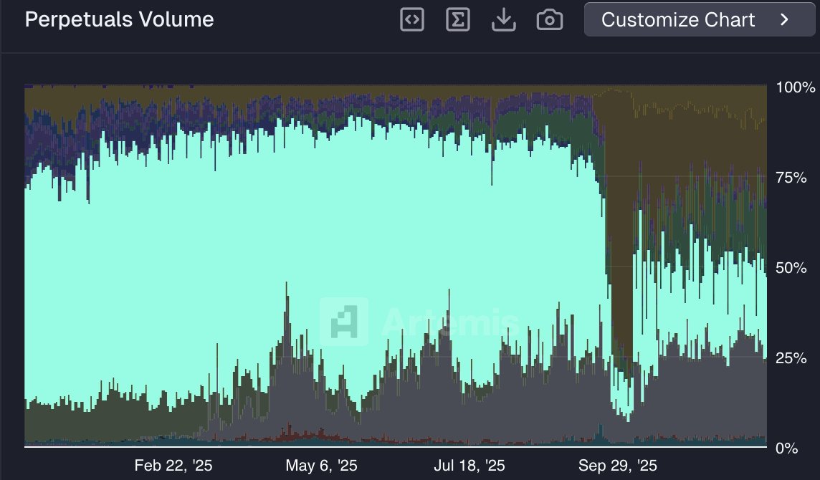Select the Jul 18, '25 date label

coord(469,466)
